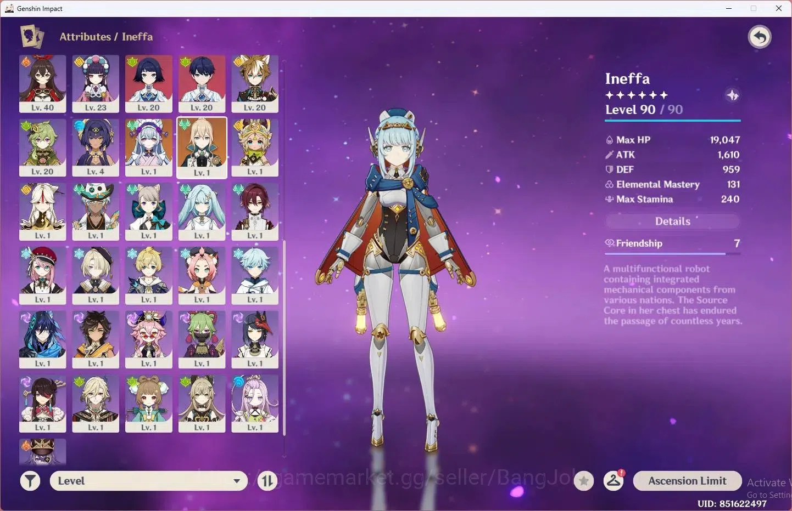The width and height of the screenshot is (792, 511).
Task: Click the Genshin Impact app icon in title bar
Action: 9,8
